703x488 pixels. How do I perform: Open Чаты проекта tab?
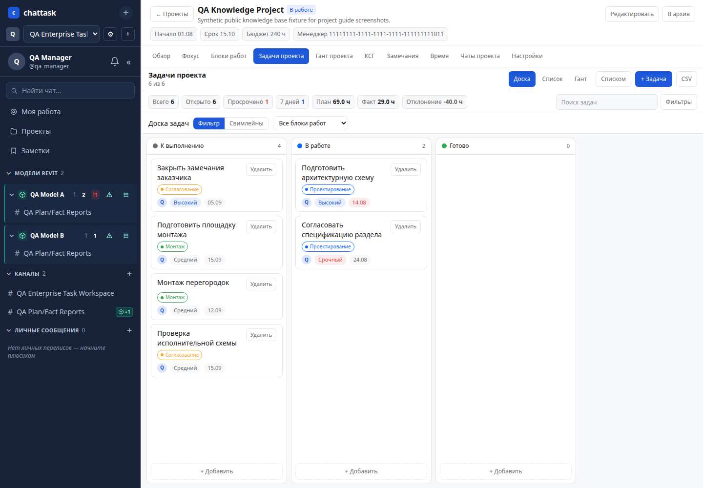tap(480, 56)
